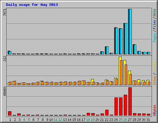This screenshot has height=123, width=158.
Task: Click the red KBytes bar for day 22
Action: 107,113
